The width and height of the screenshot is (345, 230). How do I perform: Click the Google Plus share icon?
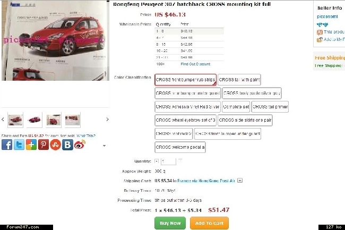point(31,145)
